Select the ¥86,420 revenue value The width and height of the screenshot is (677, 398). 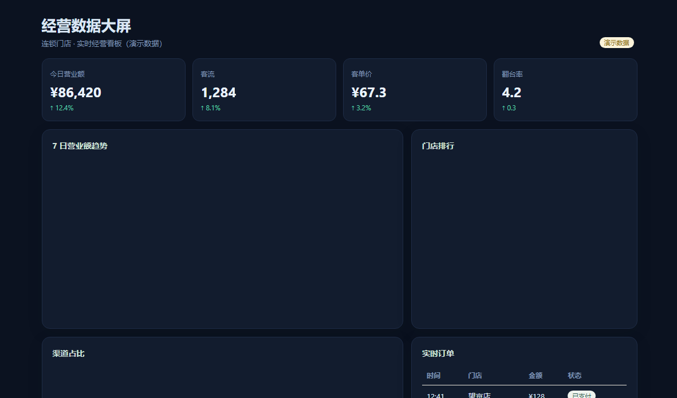coord(76,93)
